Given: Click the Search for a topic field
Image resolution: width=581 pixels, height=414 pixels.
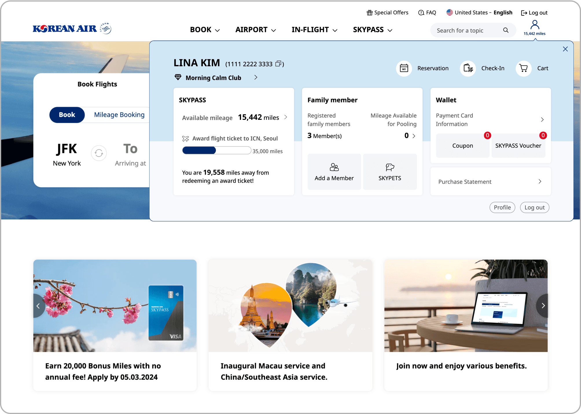Looking at the screenshot, I should (x=473, y=30).
